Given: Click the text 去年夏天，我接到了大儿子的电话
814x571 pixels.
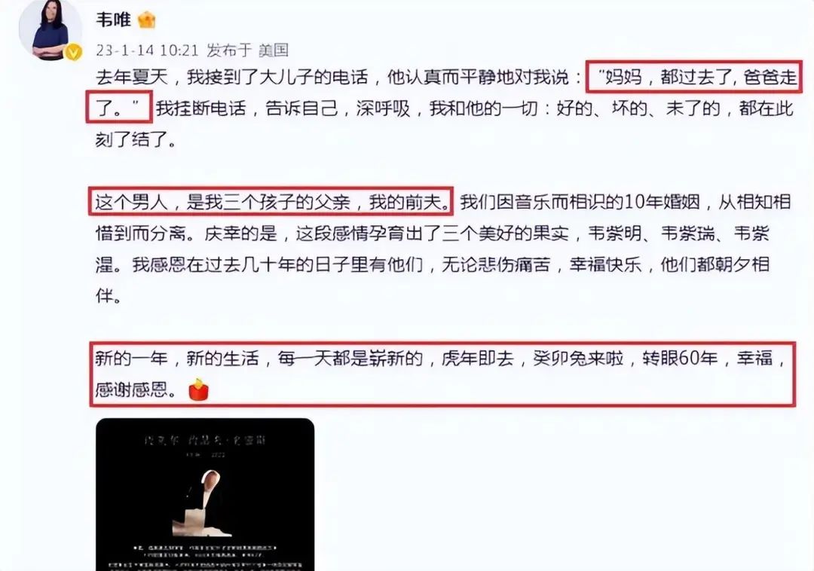Looking at the screenshot, I should point(231,78).
